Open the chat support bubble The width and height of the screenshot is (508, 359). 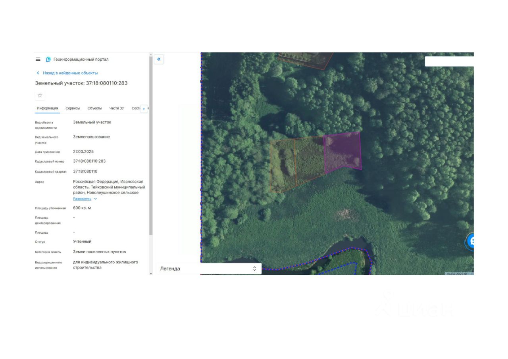click(470, 241)
